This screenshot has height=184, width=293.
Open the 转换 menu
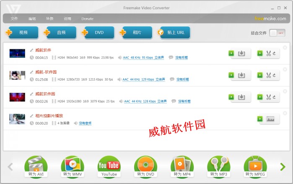click(50, 19)
